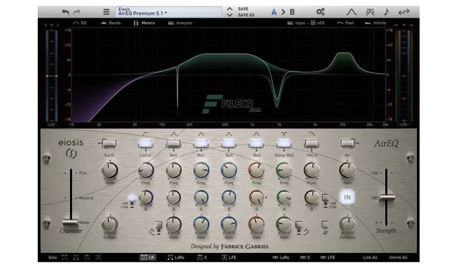Open settings via the gears icon
464x268 pixels.
click(x=320, y=12)
